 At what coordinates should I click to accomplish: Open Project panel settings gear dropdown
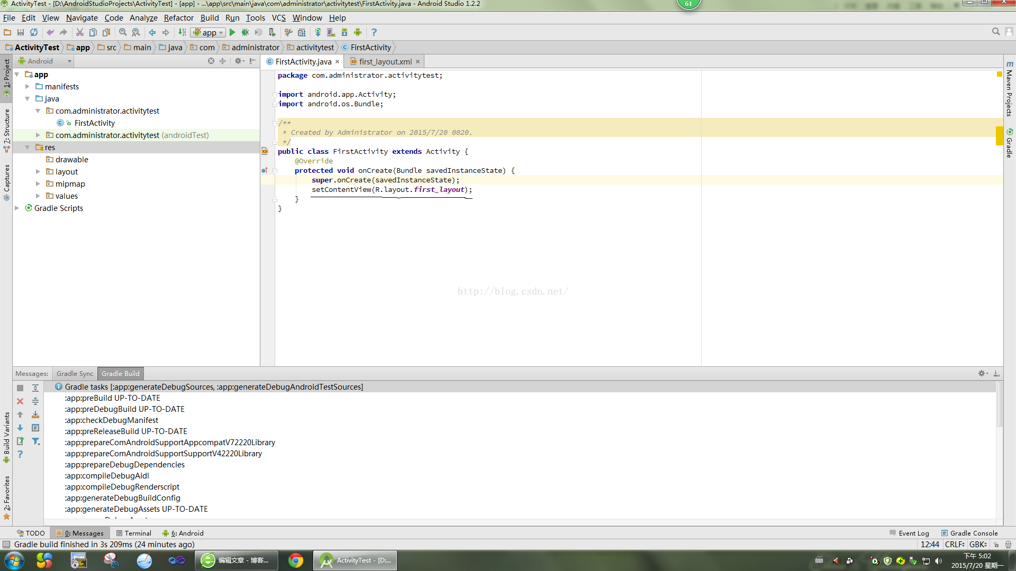(x=239, y=61)
